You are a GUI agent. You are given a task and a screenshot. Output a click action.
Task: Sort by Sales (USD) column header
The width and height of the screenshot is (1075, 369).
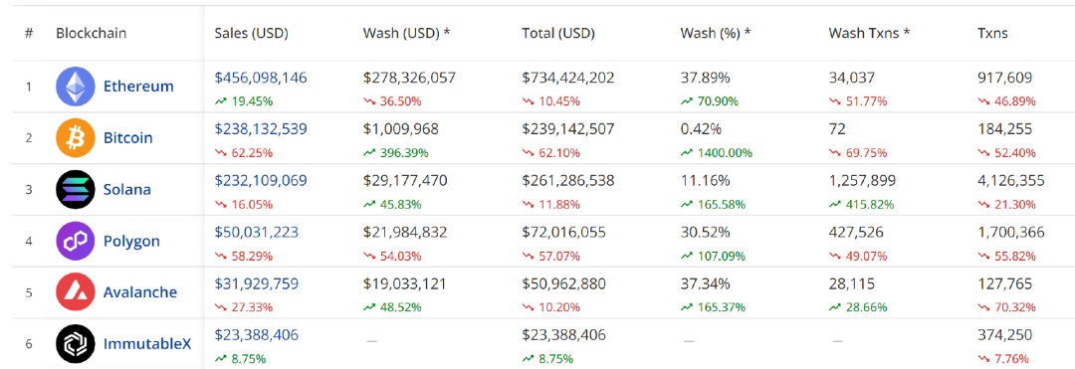(251, 33)
